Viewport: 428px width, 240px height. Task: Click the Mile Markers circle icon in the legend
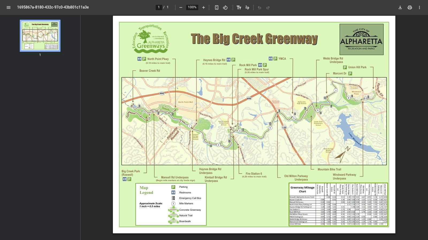[x=173, y=203]
